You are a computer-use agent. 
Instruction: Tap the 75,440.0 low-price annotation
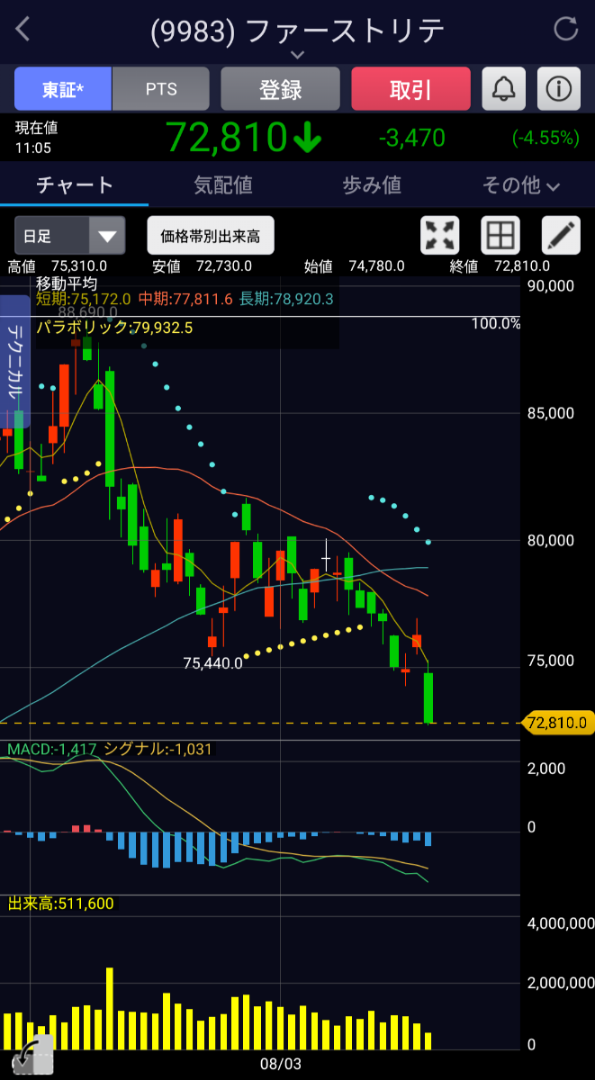pos(212,663)
